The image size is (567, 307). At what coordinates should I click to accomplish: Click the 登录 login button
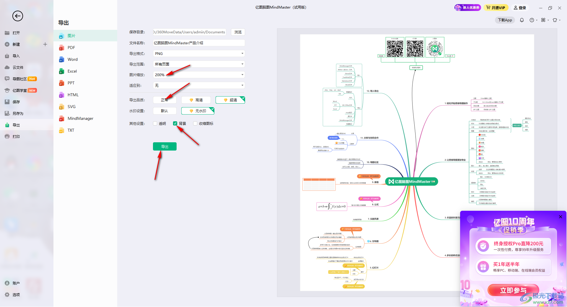(520, 8)
